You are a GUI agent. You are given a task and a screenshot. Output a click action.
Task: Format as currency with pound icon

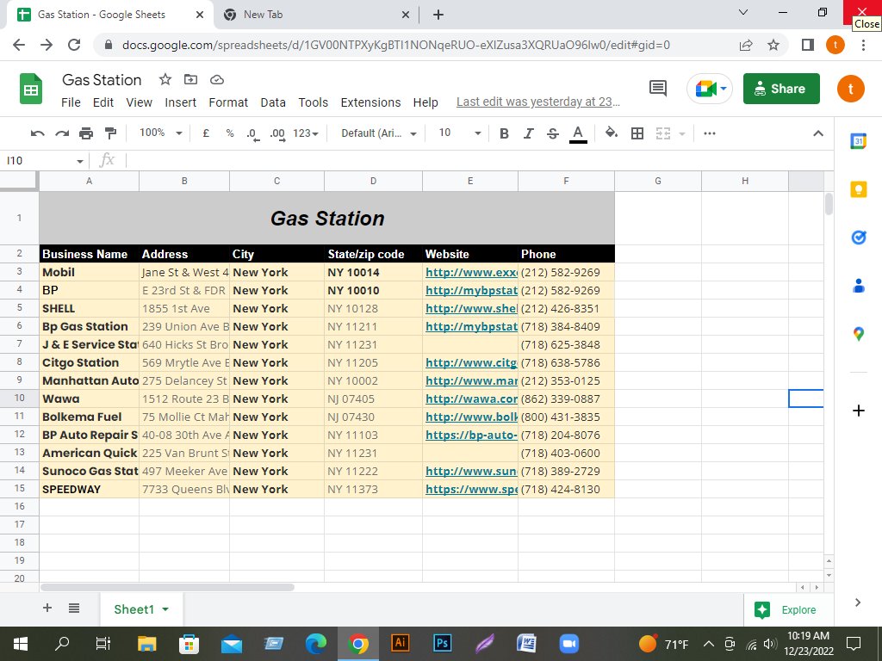pyautogui.click(x=206, y=133)
